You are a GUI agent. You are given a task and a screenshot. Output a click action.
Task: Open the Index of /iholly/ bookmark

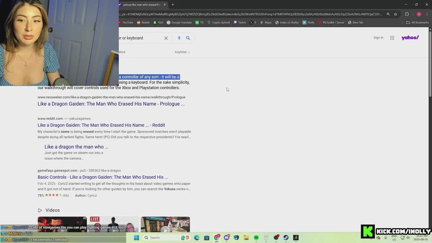287,23
